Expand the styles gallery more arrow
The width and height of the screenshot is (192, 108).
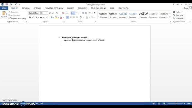pos(170,18)
